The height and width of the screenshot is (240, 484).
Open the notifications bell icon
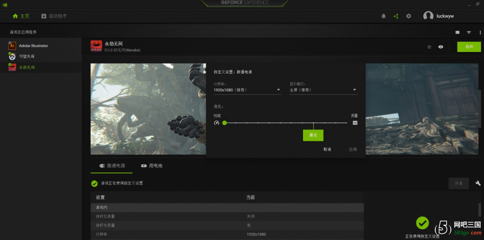coord(383,16)
